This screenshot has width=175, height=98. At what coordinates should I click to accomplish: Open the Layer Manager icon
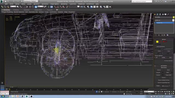point(88,7)
